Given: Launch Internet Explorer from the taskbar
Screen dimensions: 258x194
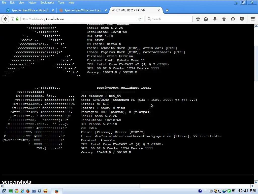Looking at the screenshot, I should pos(22,191).
